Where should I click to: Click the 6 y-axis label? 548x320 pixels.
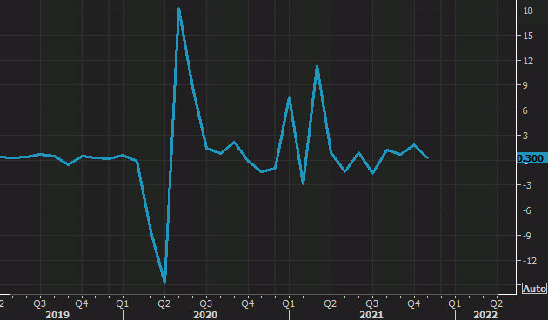525,110
